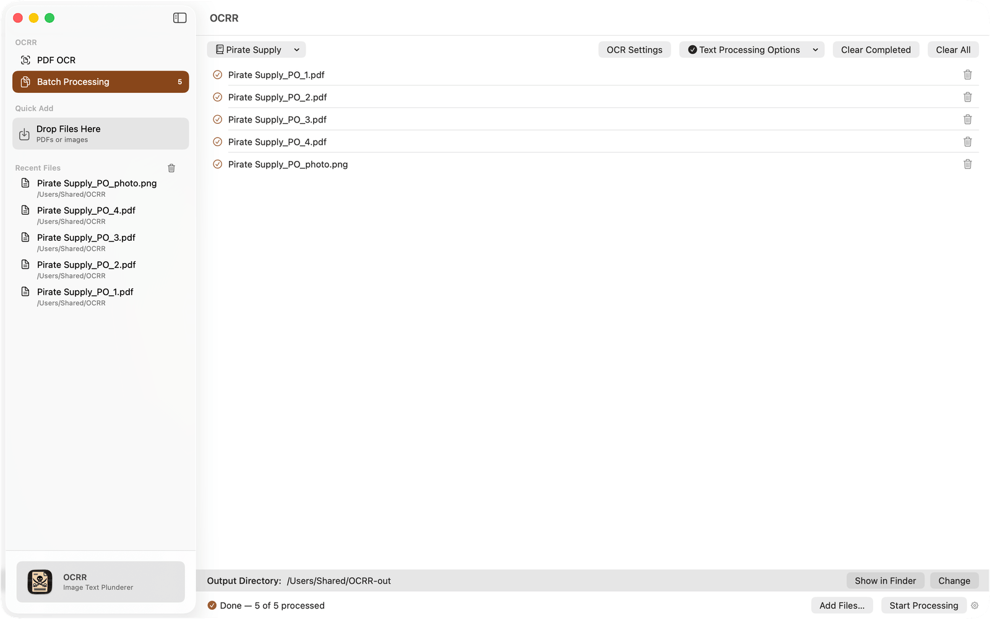Toggle the sidebar visibility icon

[179, 18]
